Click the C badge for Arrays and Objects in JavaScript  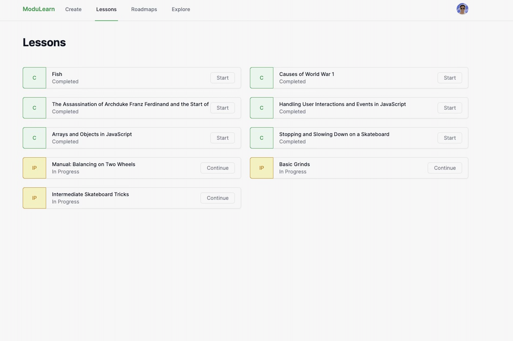34,138
